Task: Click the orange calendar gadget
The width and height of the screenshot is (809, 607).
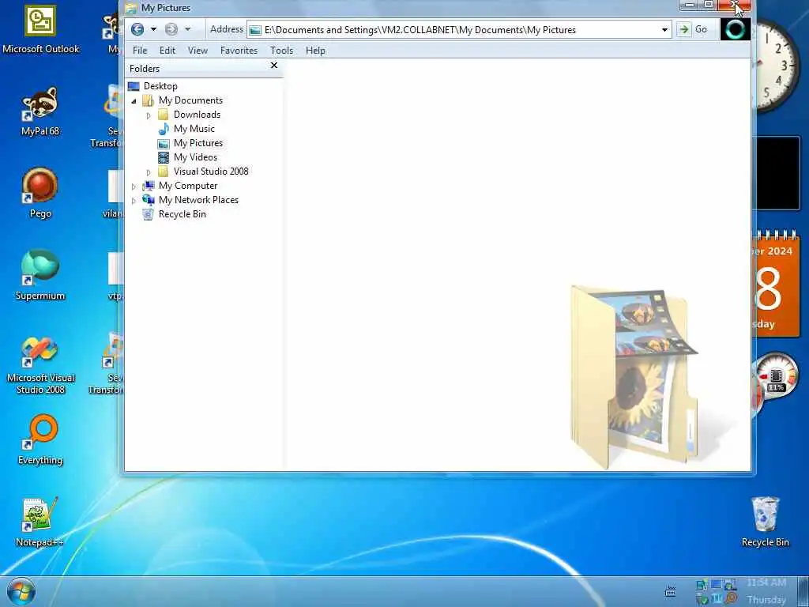Action: click(x=777, y=284)
